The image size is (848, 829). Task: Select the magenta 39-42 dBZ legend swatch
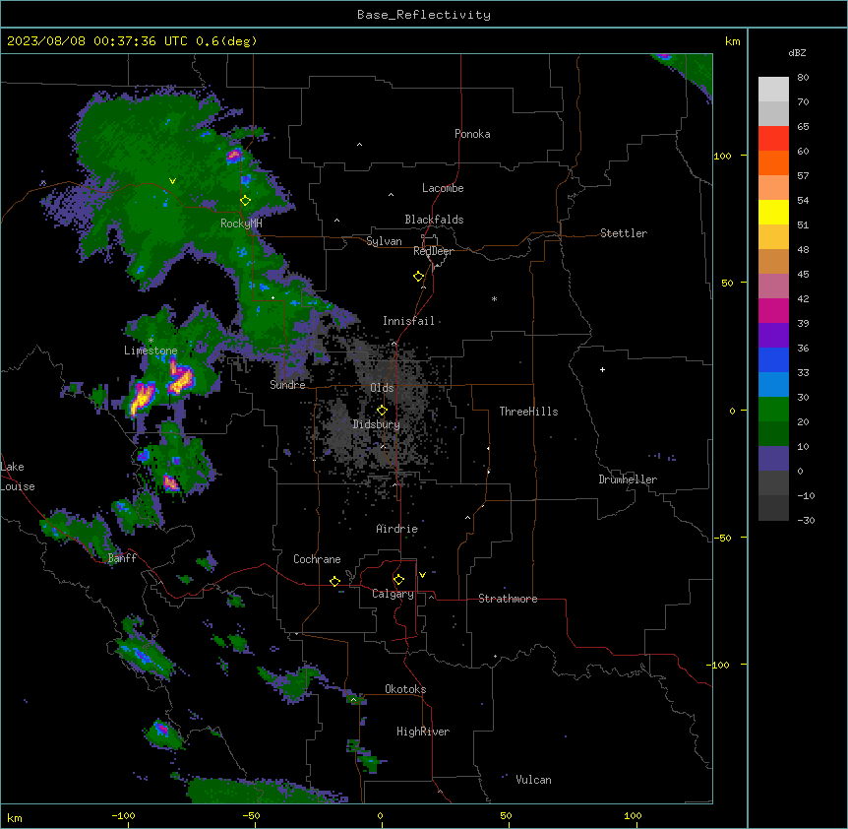click(773, 310)
